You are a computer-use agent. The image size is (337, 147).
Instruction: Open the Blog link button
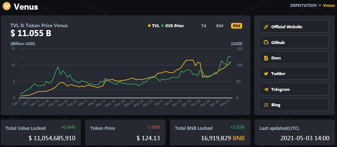294,104
